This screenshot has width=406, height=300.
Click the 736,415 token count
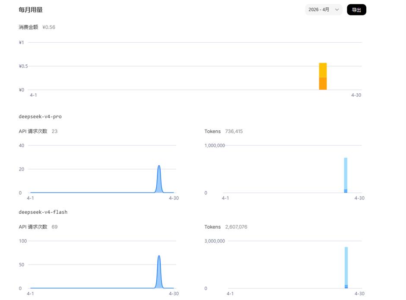point(234,131)
